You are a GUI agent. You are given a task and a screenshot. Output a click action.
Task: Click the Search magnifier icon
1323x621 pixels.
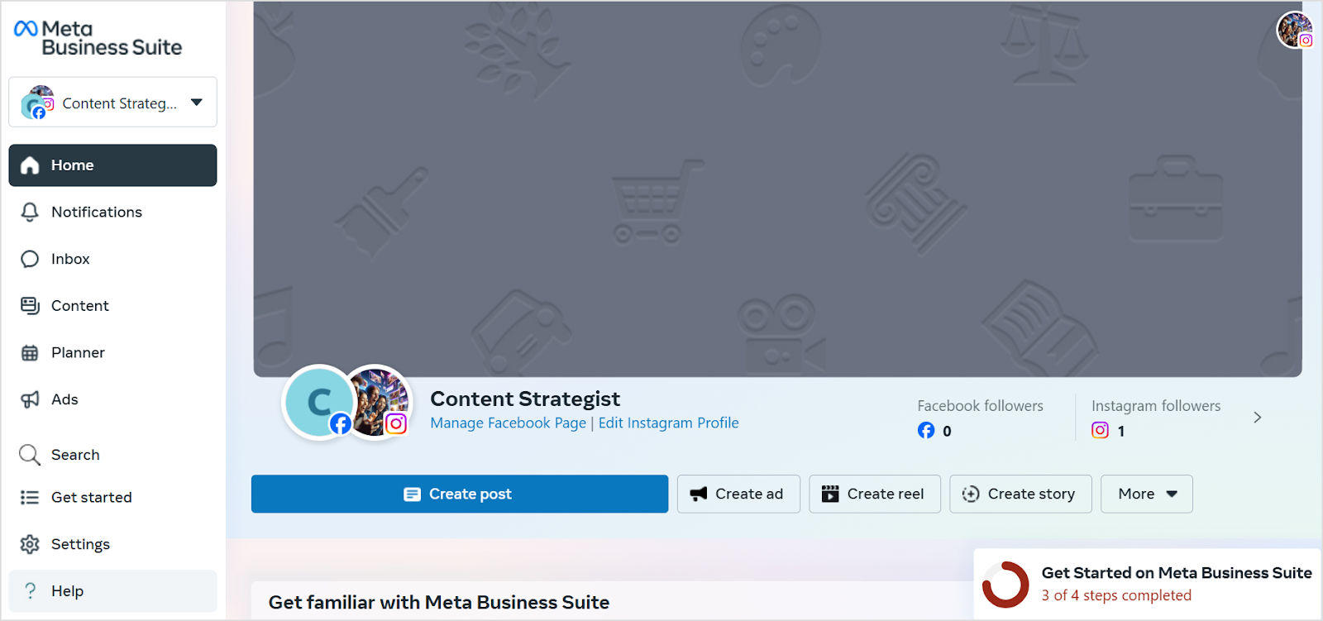30,455
